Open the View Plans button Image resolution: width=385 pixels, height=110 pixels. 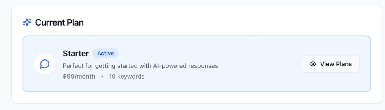330,64
